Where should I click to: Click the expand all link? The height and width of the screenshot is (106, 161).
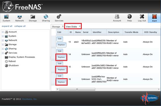7,26
